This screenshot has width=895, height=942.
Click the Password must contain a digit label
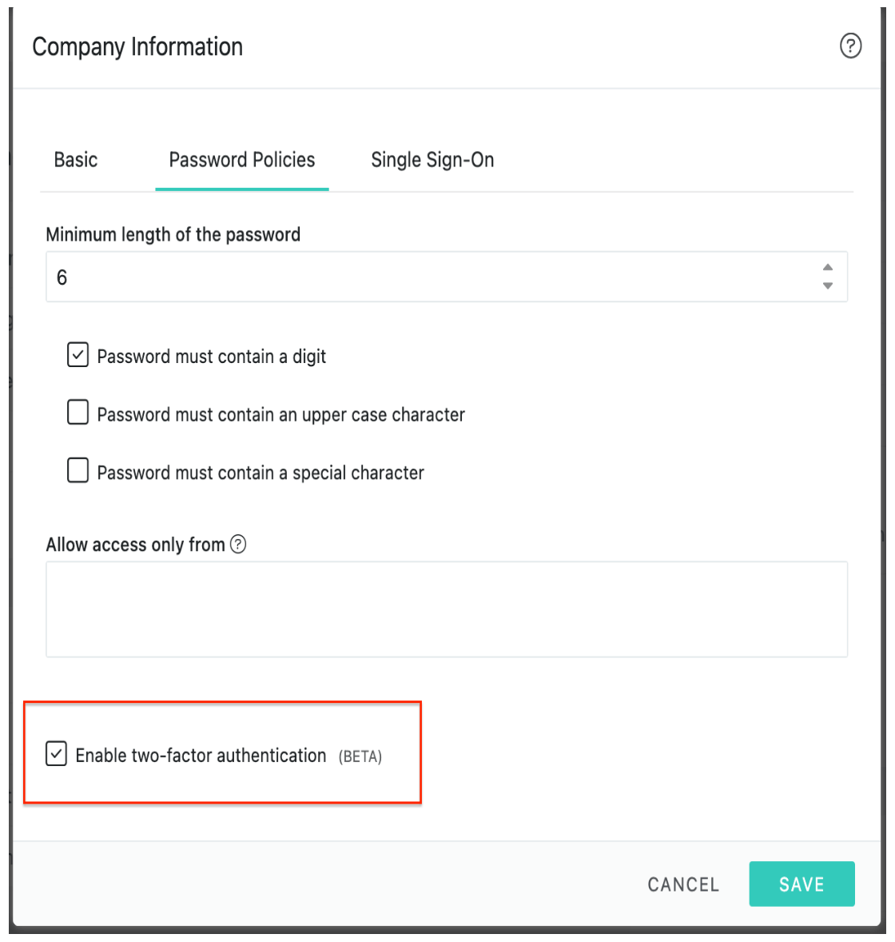tap(211, 357)
